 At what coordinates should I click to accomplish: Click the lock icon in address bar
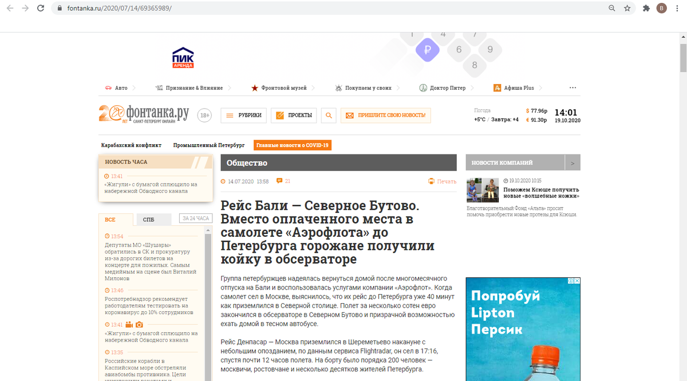[60, 9]
